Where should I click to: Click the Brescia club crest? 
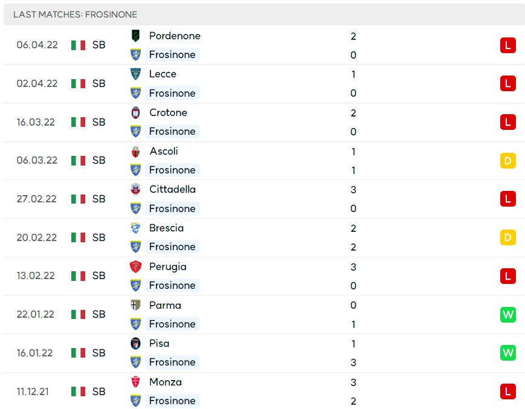tap(135, 228)
